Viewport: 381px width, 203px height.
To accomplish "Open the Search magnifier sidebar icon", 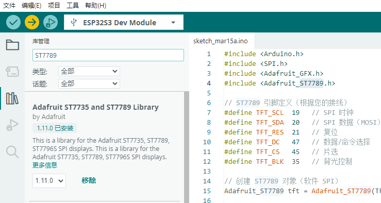I will click(12, 152).
